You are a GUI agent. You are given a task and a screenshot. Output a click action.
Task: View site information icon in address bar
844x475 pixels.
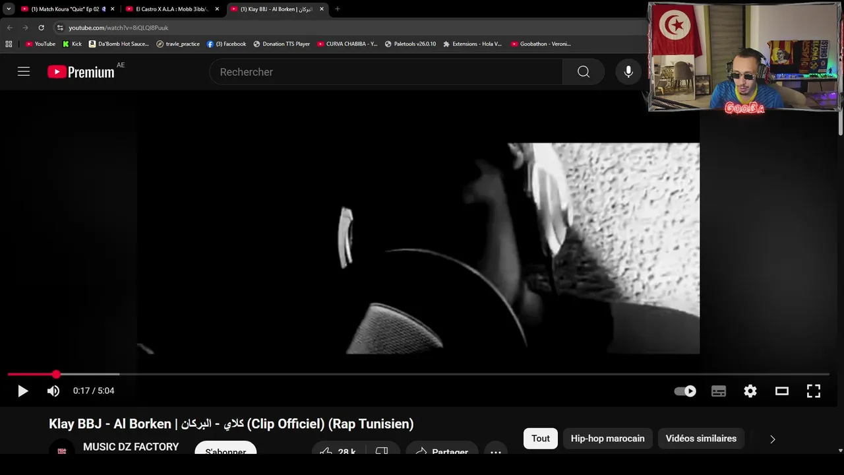coord(60,28)
